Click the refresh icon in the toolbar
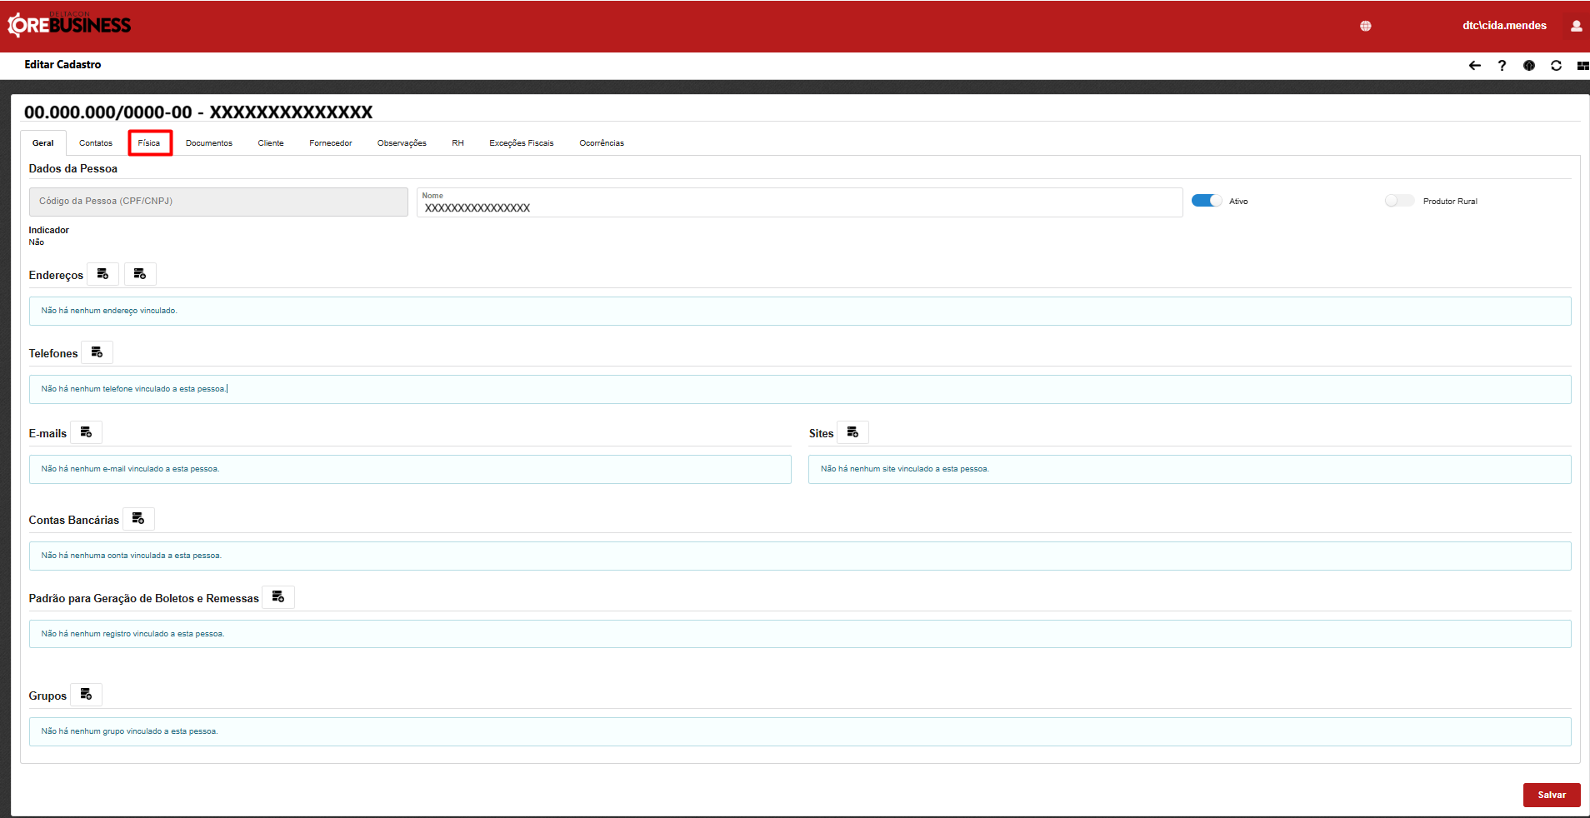The image size is (1590, 818). [x=1556, y=66]
